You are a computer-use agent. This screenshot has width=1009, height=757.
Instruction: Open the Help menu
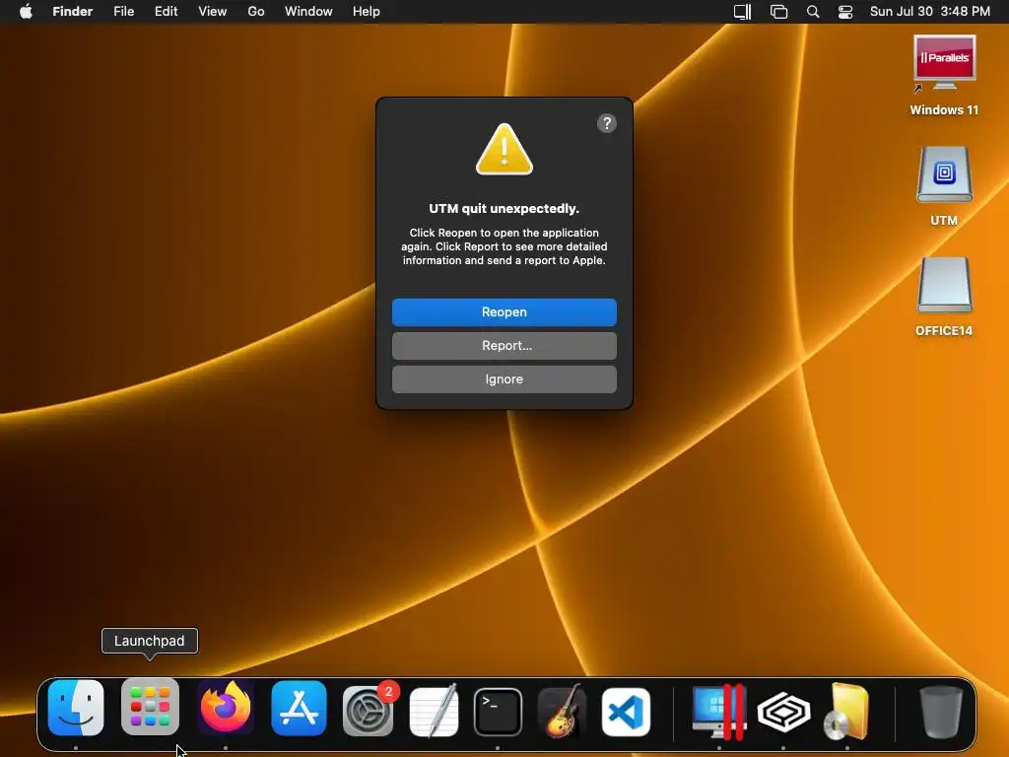(367, 12)
